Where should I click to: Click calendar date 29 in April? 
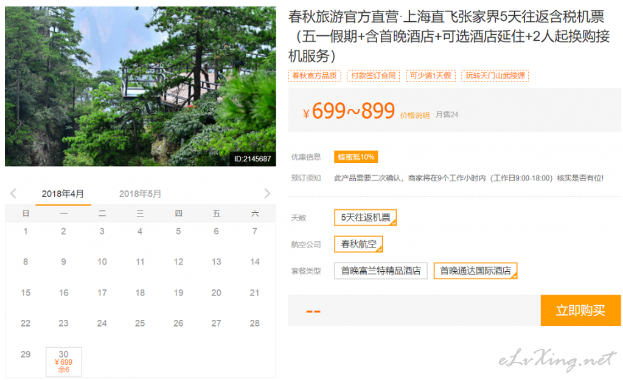point(26,354)
